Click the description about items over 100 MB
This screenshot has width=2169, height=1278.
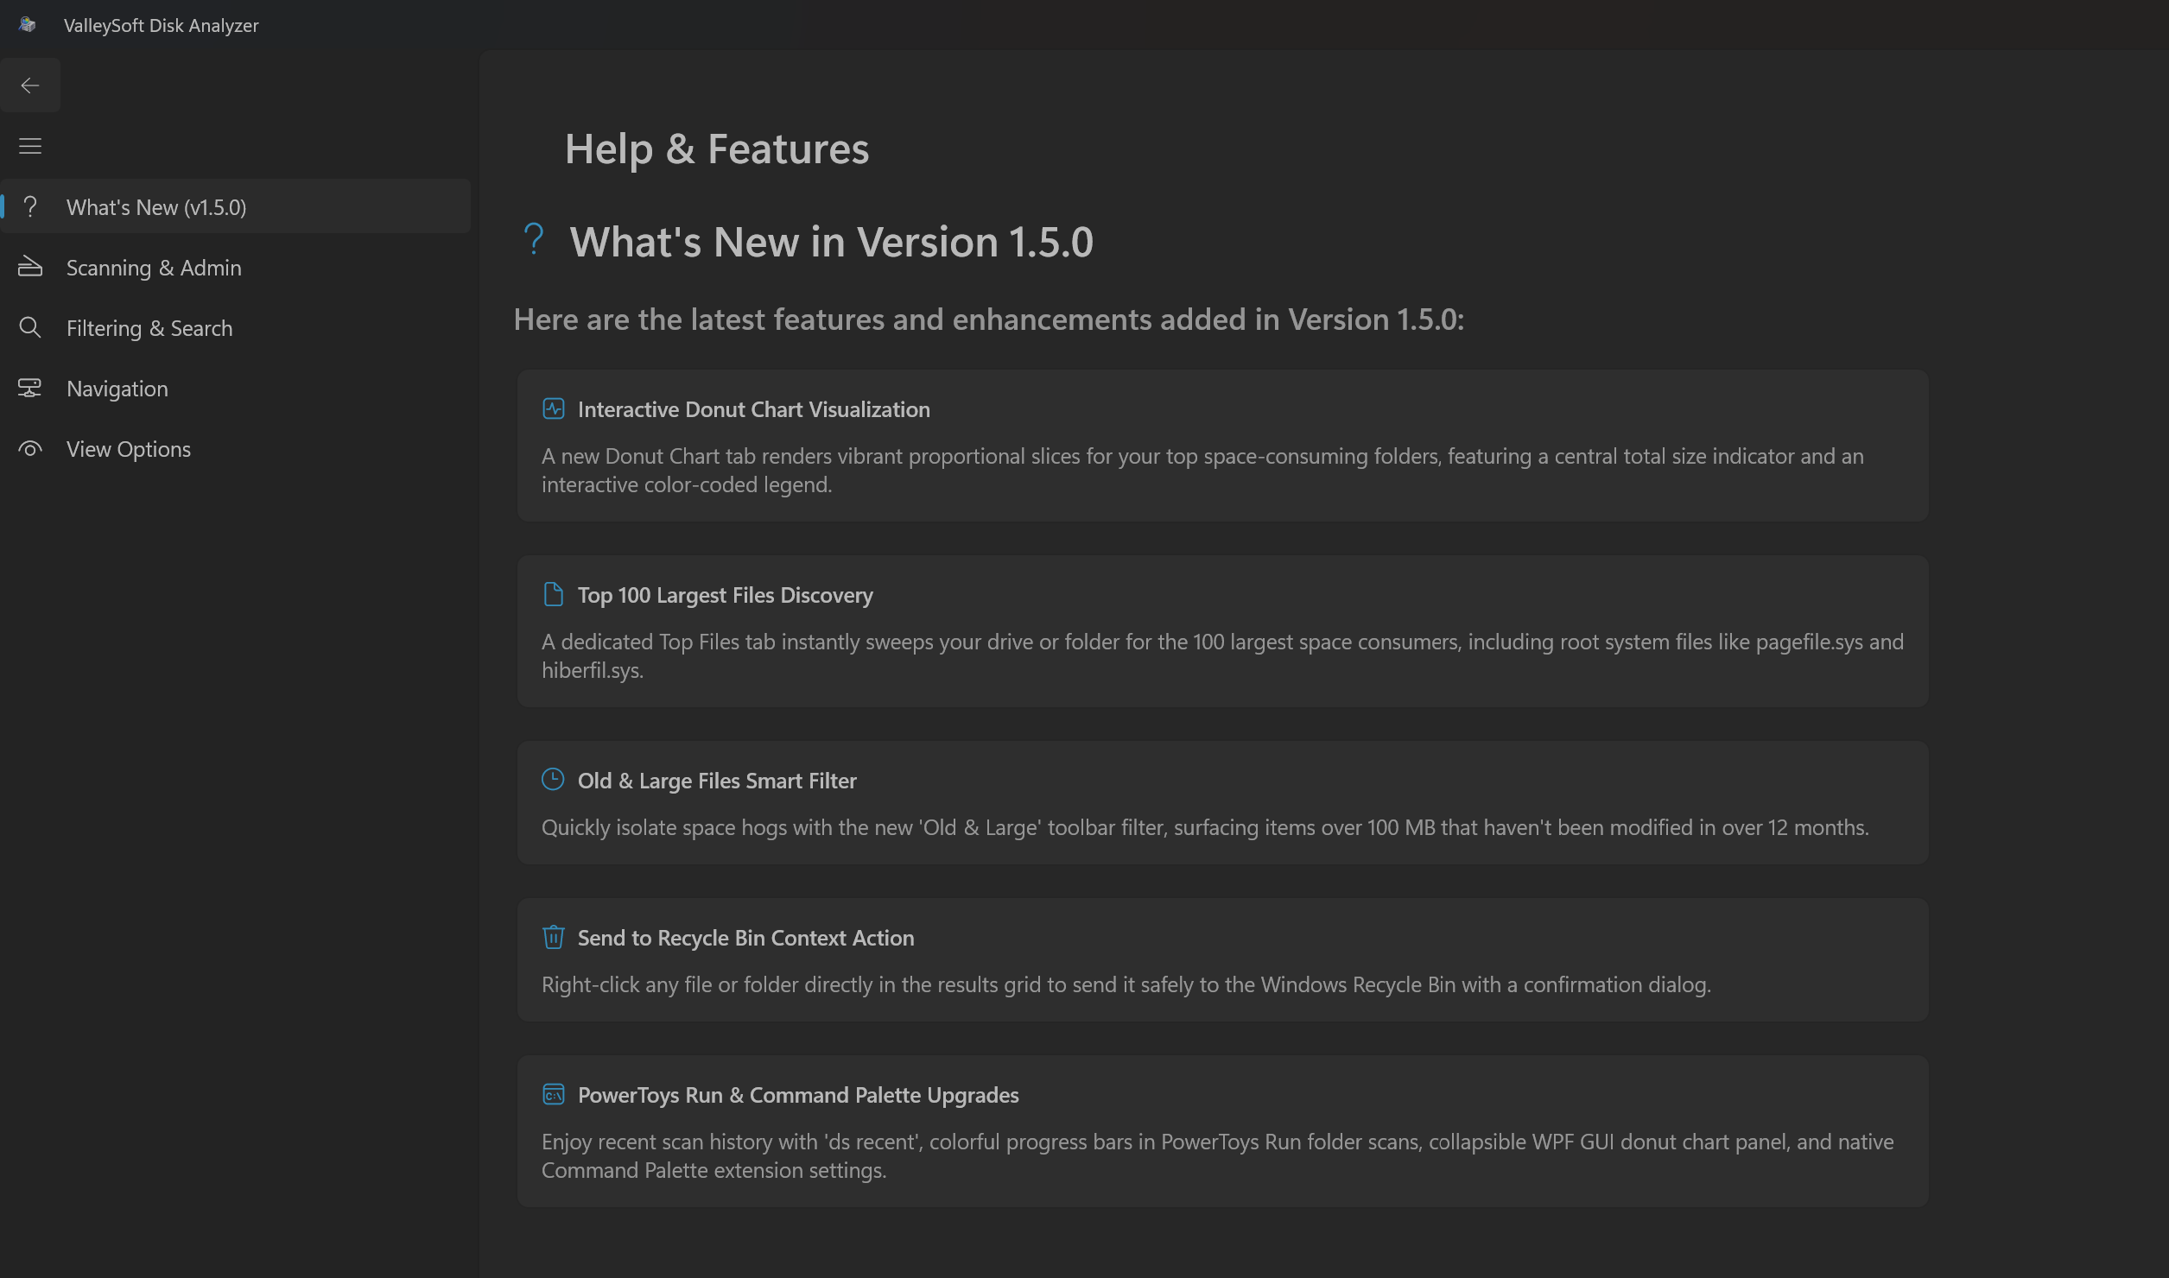(1205, 827)
